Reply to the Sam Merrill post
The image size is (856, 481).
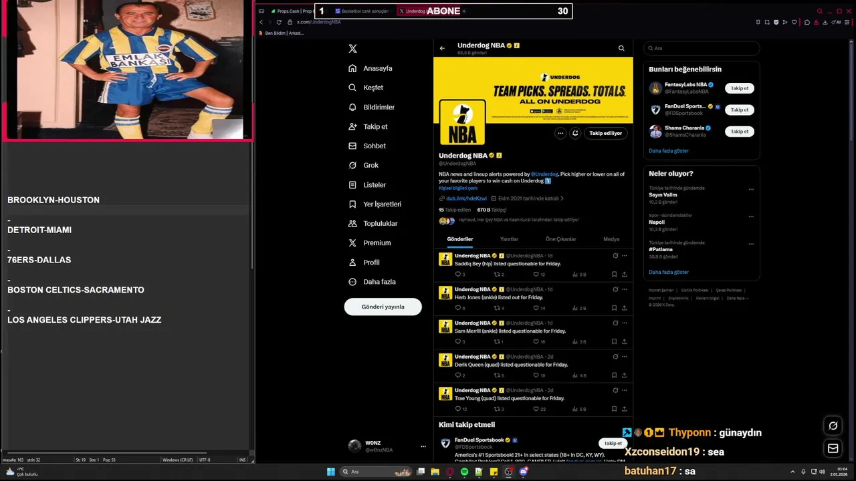pyautogui.click(x=459, y=341)
